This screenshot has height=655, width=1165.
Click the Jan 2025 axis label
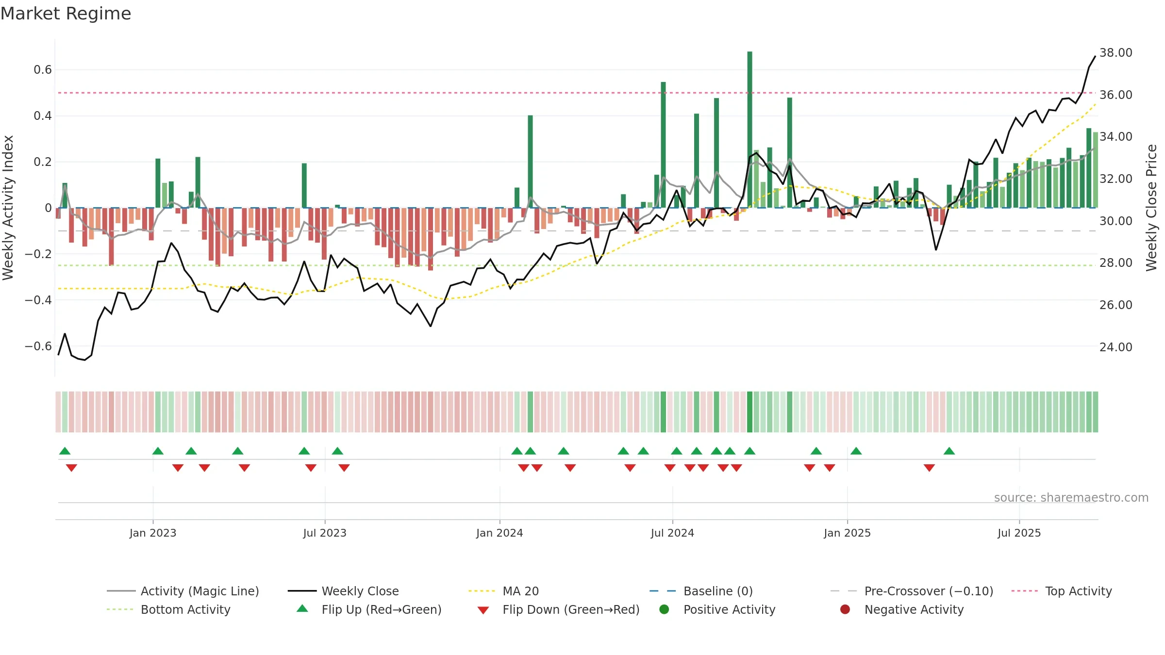(x=847, y=533)
